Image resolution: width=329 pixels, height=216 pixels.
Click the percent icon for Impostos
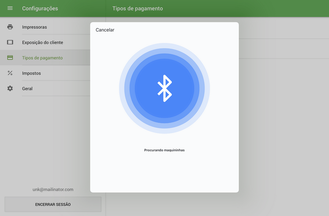coord(10,73)
